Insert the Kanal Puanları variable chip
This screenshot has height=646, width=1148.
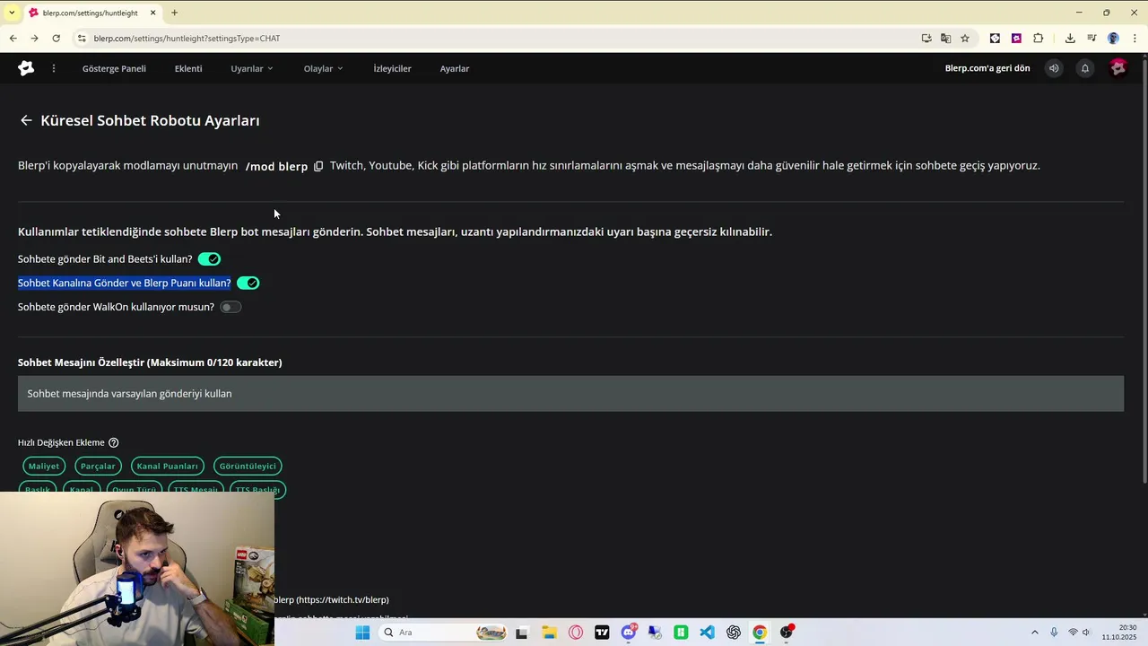tap(167, 466)
